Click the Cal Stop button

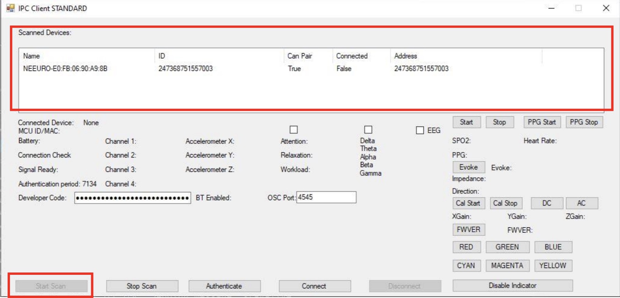[x=505, y=203]
